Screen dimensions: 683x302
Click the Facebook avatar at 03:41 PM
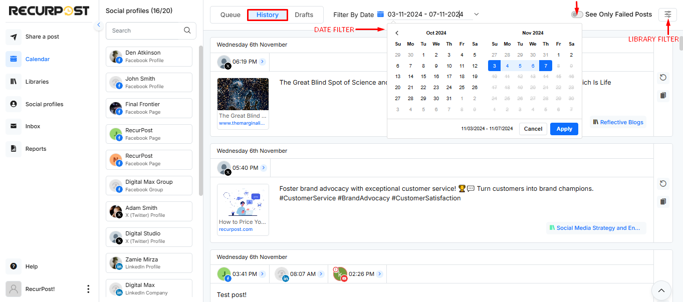click(224, 274)
